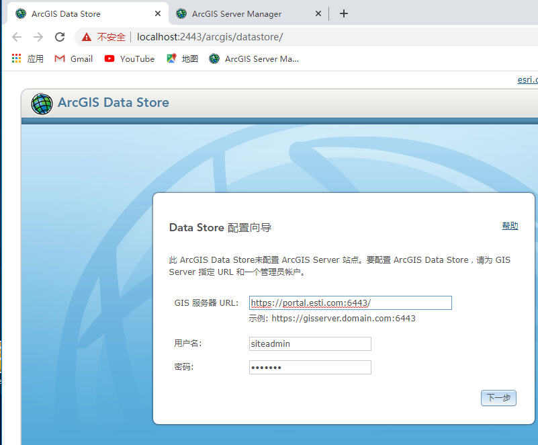Go back to previous page

point(17,37)
